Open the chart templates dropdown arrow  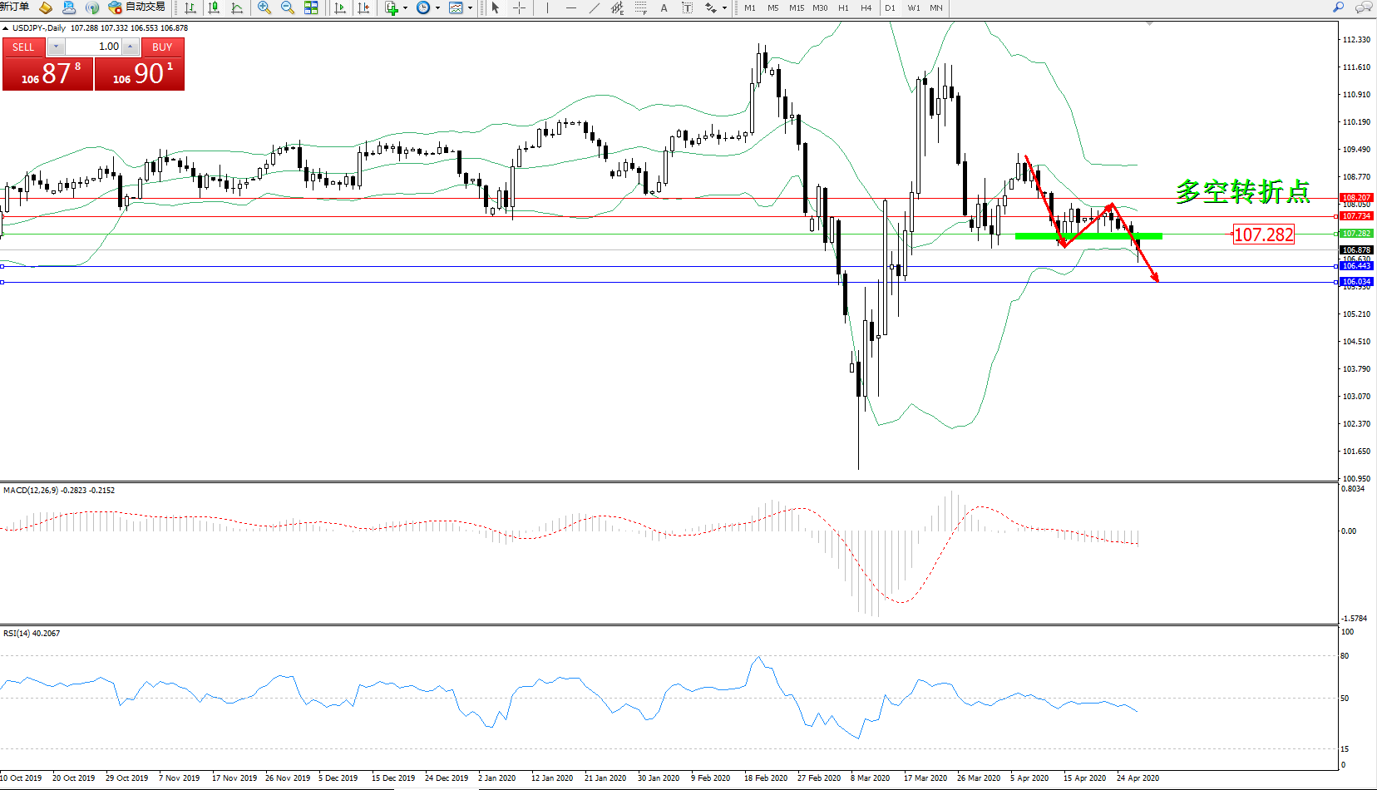coord(471,7)
